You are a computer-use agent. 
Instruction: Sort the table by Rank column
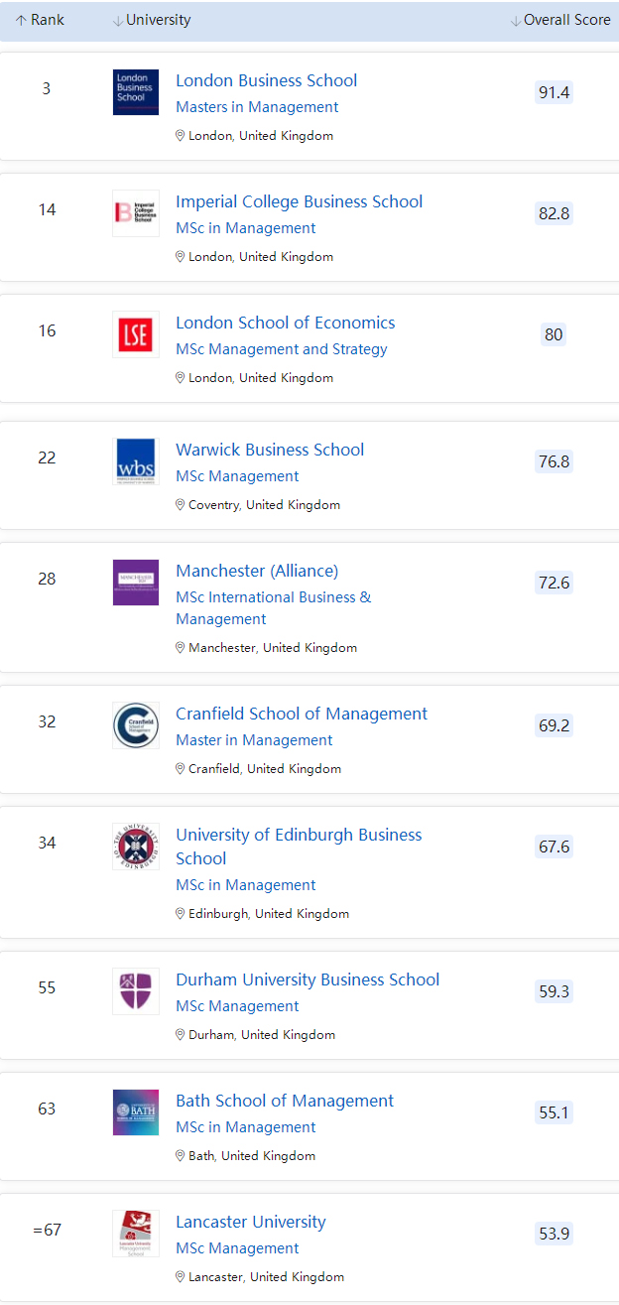click(x=40, y=20)
